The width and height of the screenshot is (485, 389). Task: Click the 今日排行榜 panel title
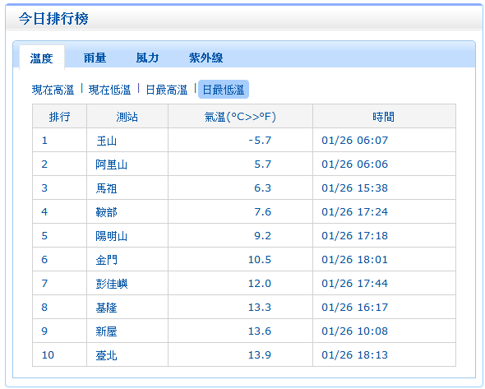[x=53, y=18]
